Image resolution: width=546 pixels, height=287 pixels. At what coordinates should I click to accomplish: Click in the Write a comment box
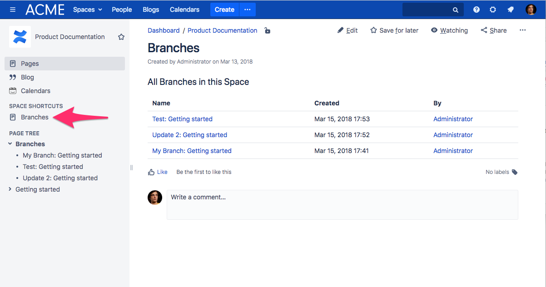point(342,205)
